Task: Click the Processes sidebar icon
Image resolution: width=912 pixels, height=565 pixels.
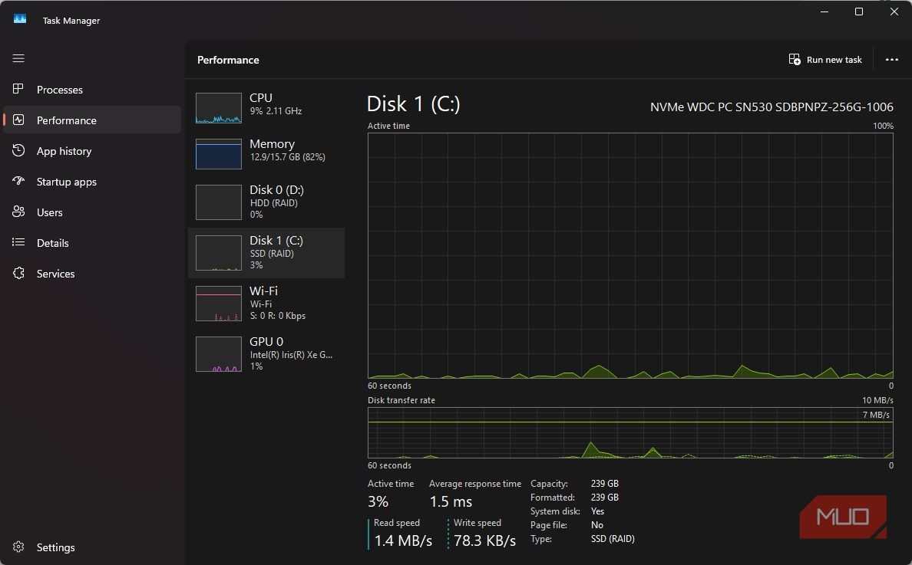Action: click(x=18, y=89)
